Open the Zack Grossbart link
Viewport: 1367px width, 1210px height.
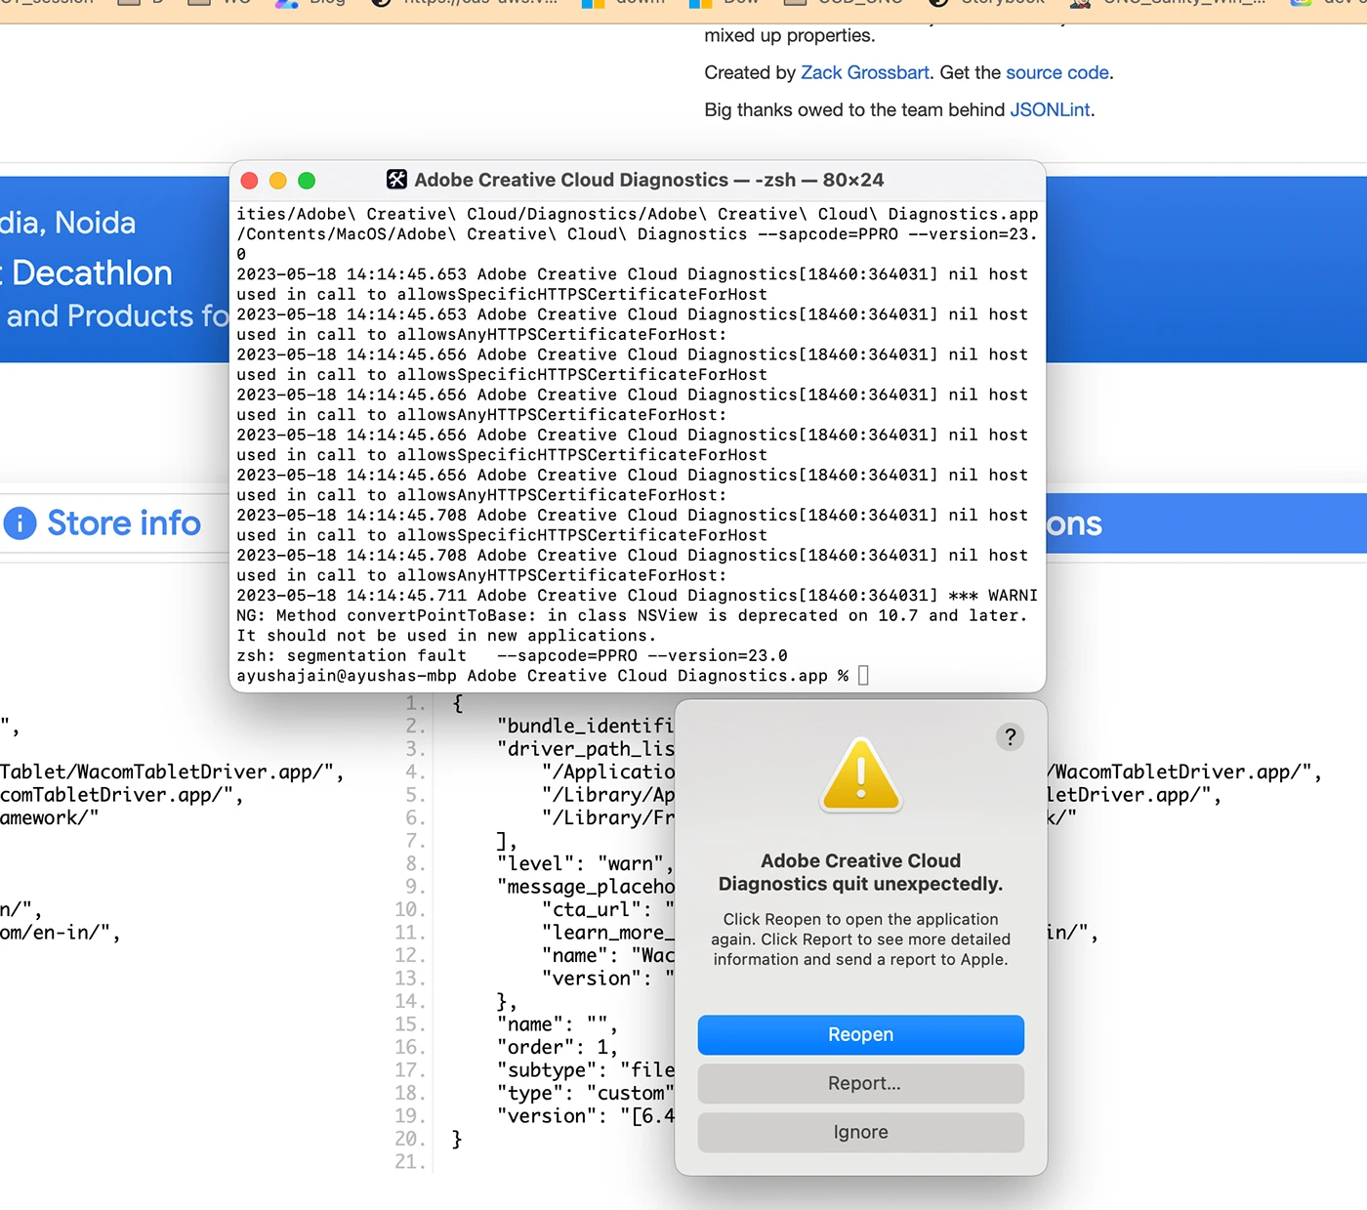pyautogui.click(x=864, y=72)
